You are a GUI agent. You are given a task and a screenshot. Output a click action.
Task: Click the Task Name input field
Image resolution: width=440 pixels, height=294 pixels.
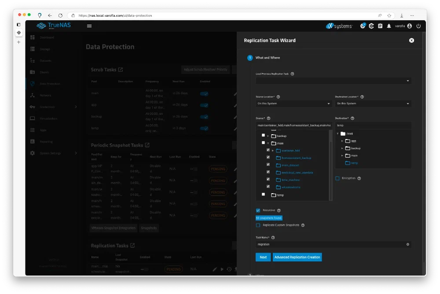coord(330,244)
